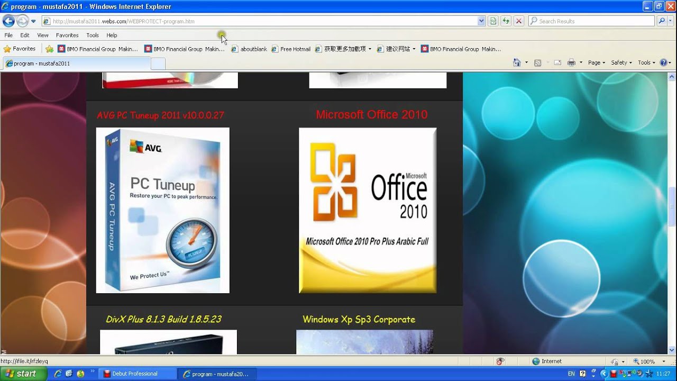Click DivX Plus 8.1.3 Build 1.8.5.23 title

point(163,319)
